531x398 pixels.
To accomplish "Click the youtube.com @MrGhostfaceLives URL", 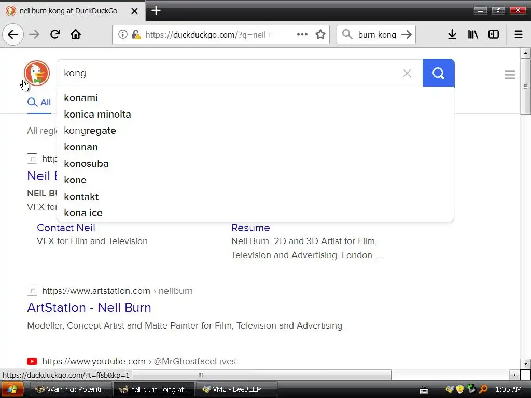I will 139,361.
